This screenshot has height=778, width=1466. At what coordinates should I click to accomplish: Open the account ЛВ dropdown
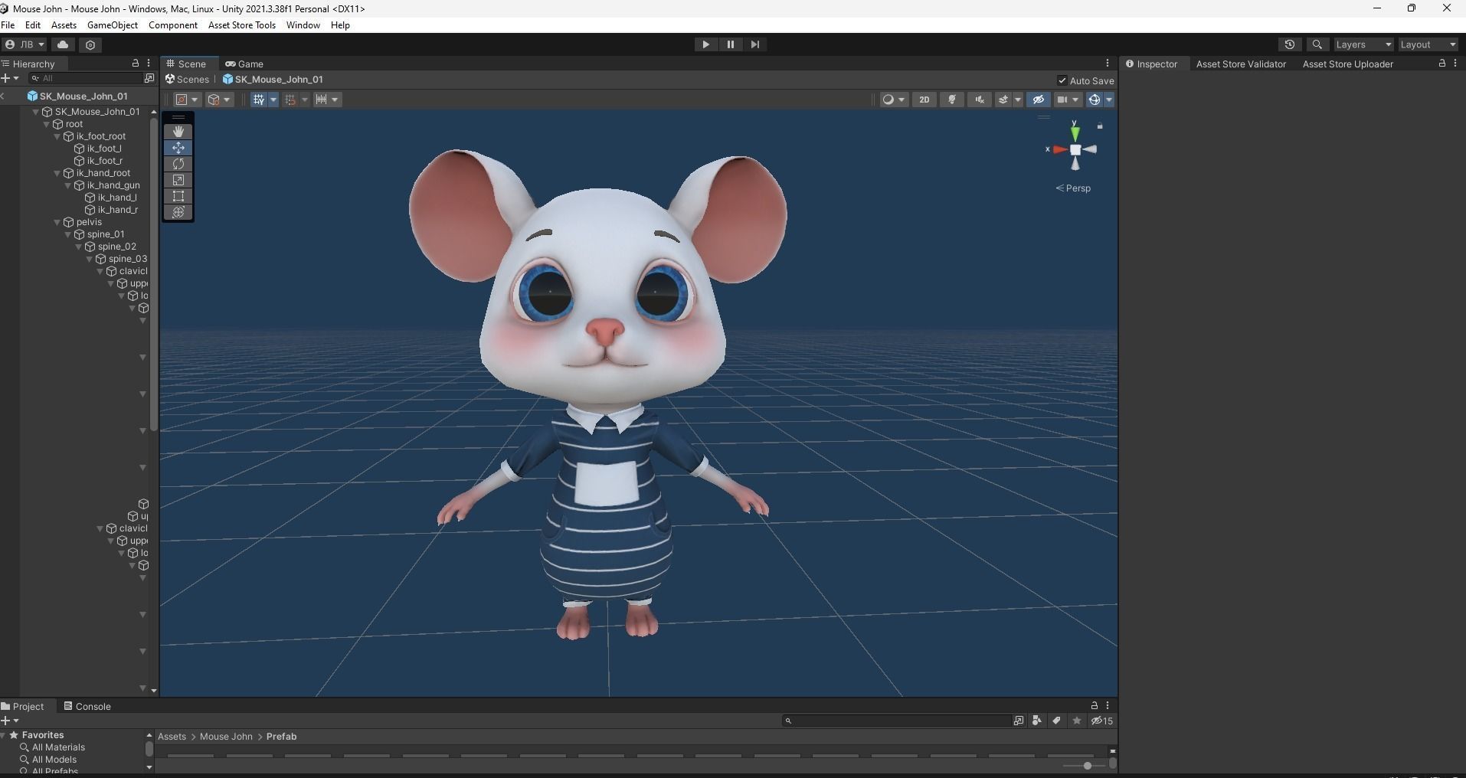coord(25,44)
